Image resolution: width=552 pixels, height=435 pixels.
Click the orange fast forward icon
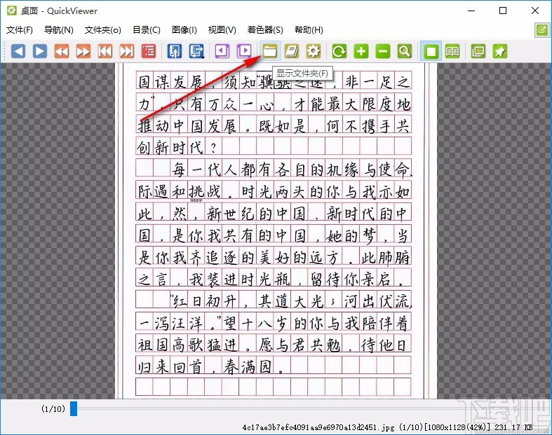(x=83, y=51)
